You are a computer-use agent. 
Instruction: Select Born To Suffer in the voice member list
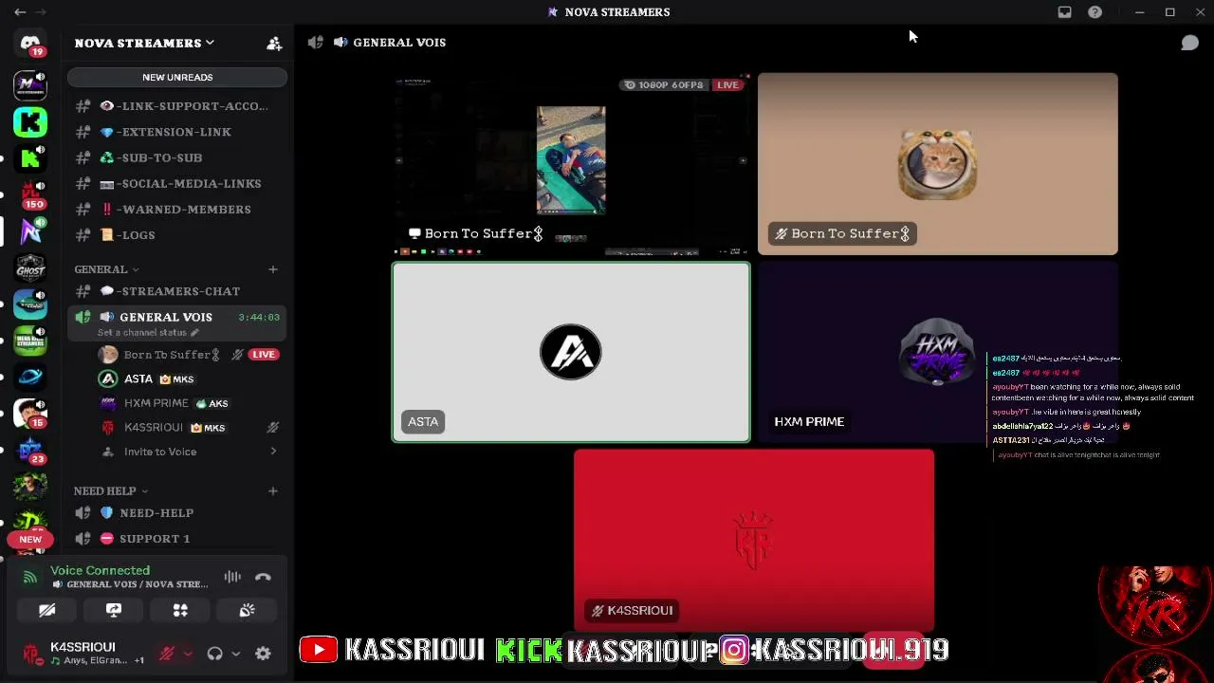[x=189, y=355]
